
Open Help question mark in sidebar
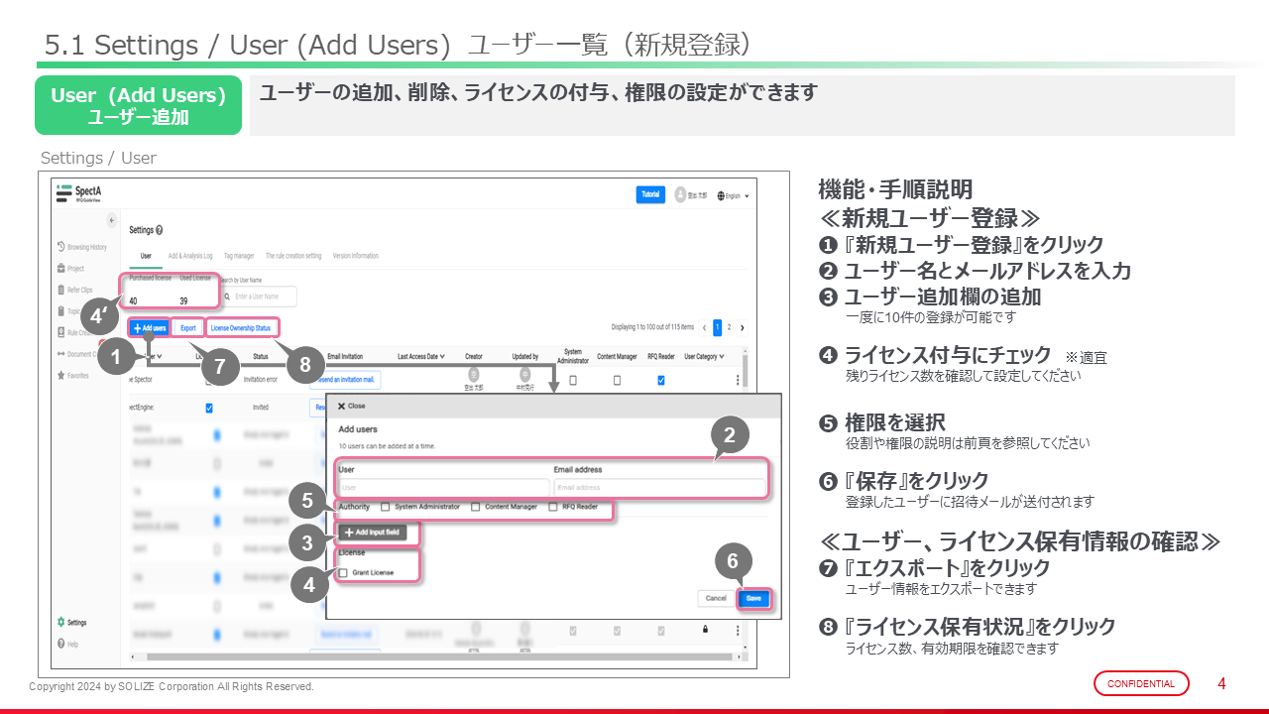click(69, 645)
